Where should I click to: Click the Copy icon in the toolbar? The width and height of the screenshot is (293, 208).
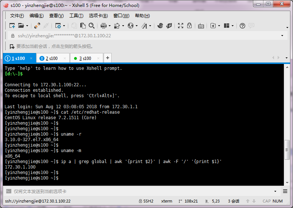[74, 26]
